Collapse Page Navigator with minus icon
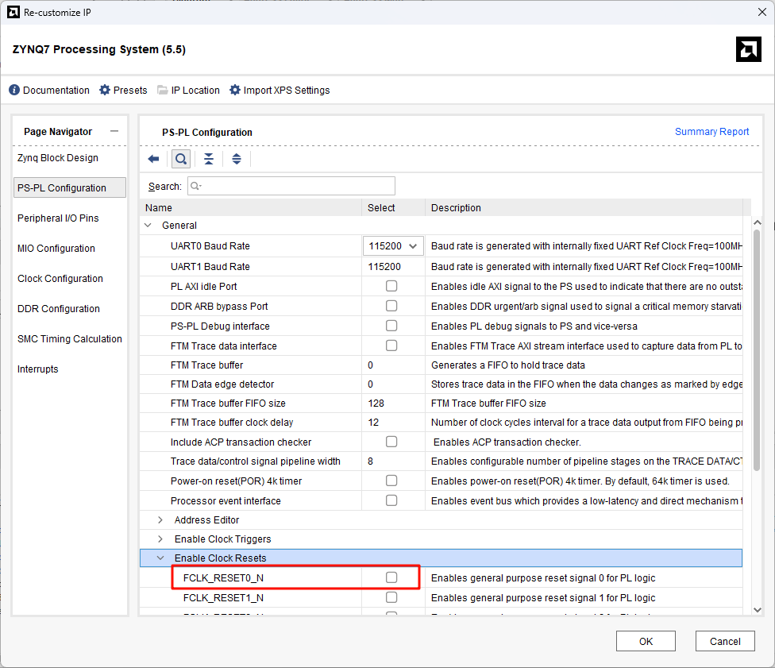The height and width of the screenshot is (668, 775). pyautogui.click(x=114, y=131)
